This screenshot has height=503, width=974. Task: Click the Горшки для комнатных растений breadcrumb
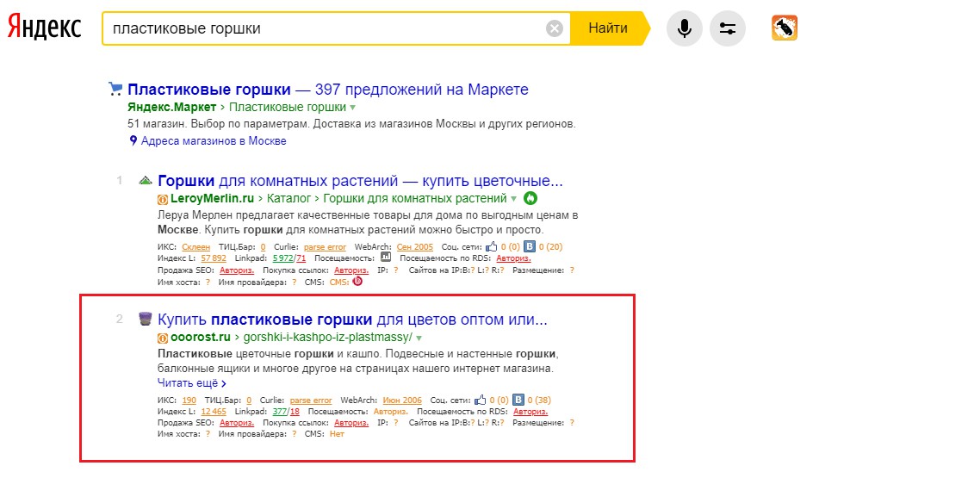pyautogui.click(x=415, y=199)
